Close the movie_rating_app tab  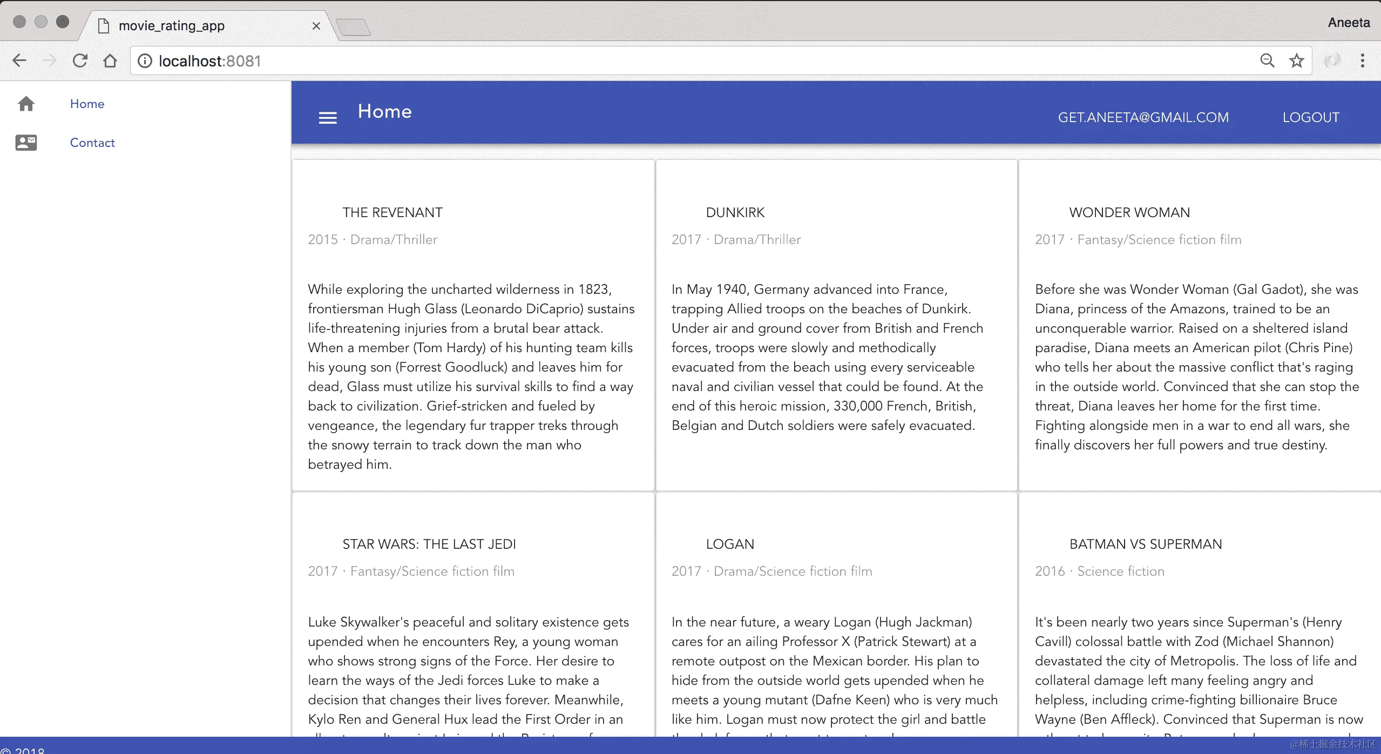coord(316,26)
